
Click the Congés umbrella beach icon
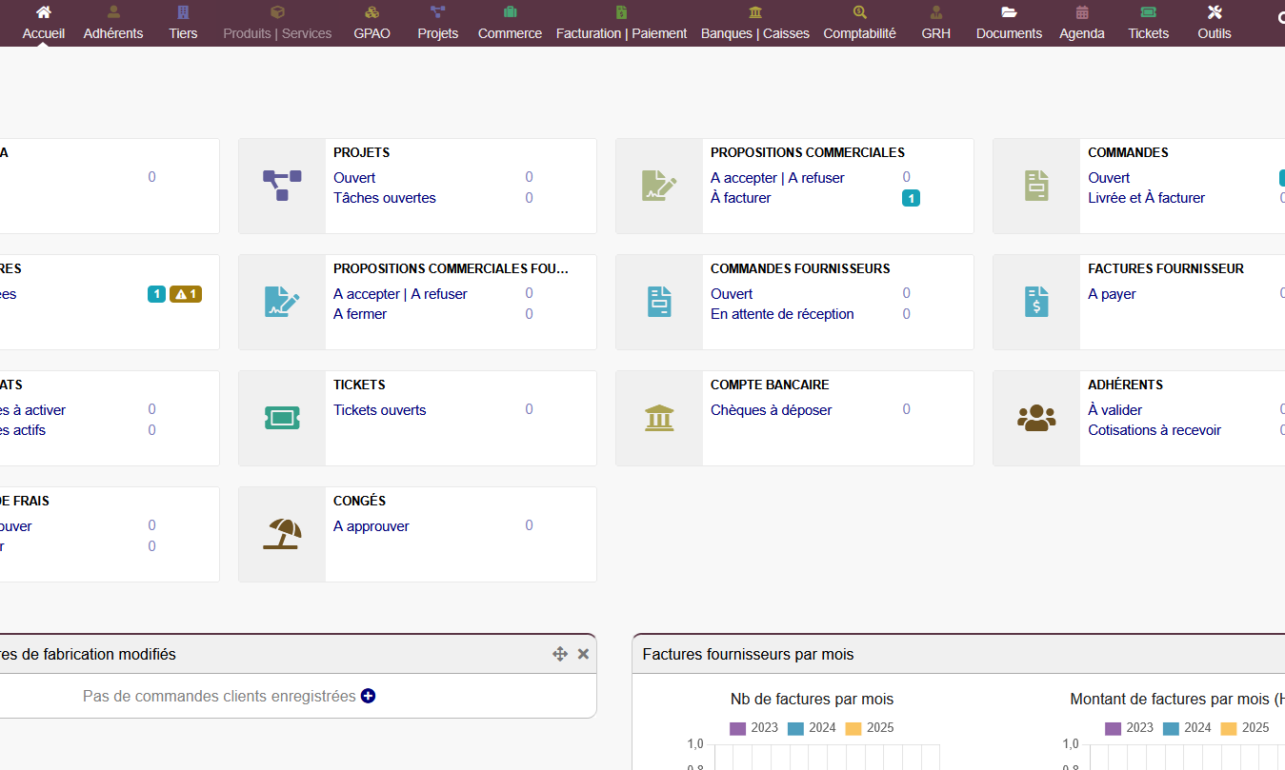click(x=282, y=534)
